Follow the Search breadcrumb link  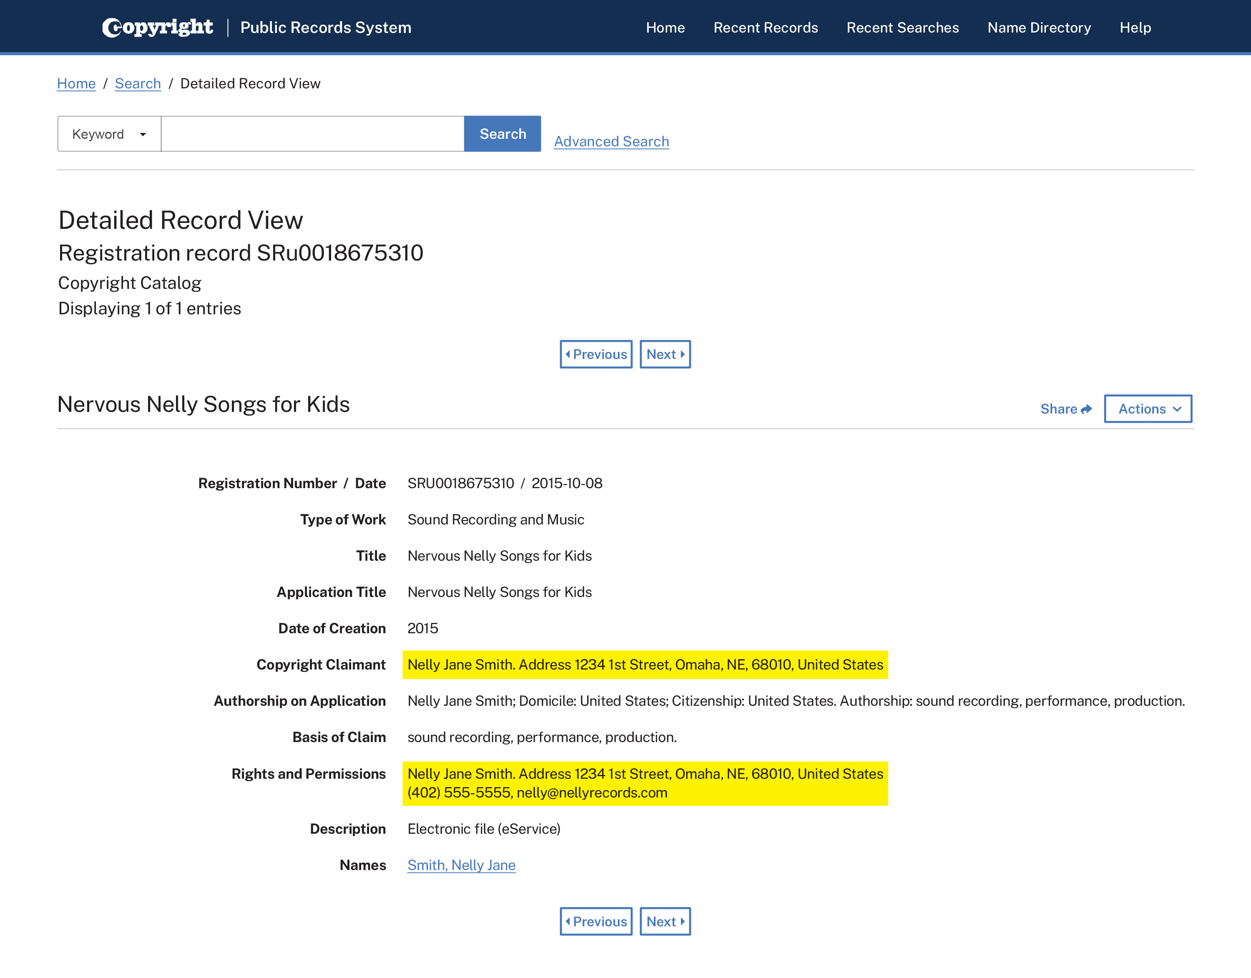(138, 84)
